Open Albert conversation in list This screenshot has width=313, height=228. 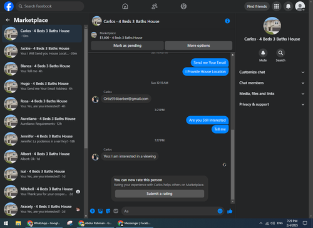42,156
